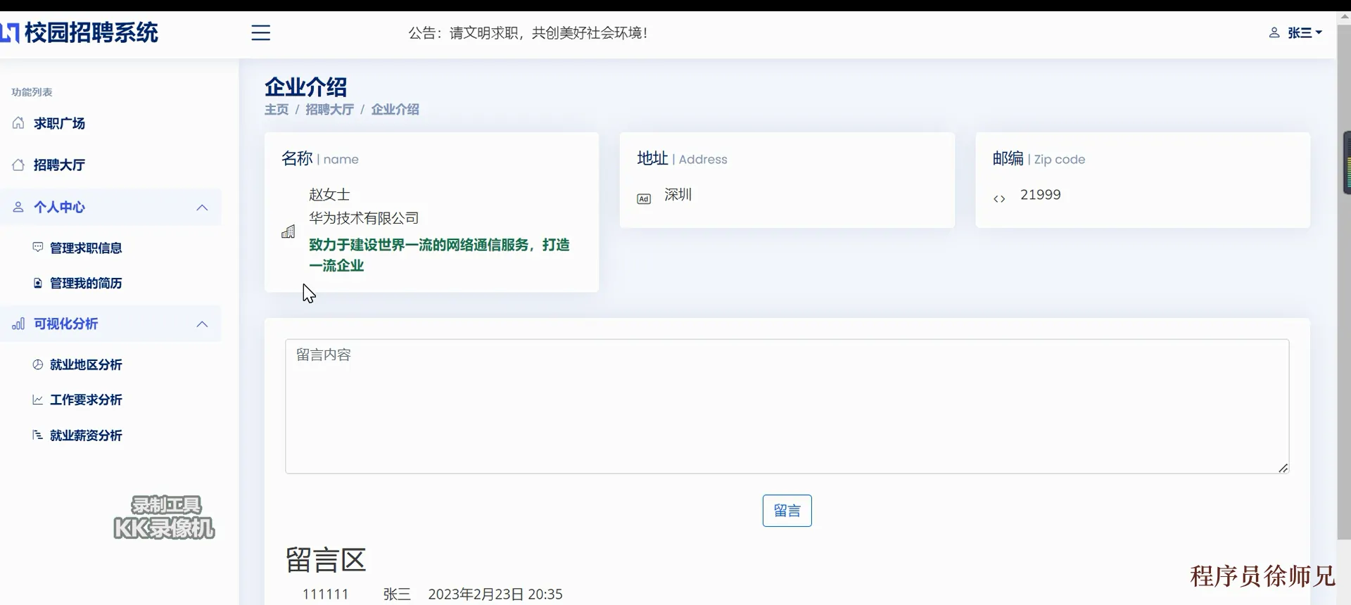Viewport: 1351px width, 605px height.
Task: Click the Ad icon beside 深圳
Action: click(644, 199)
